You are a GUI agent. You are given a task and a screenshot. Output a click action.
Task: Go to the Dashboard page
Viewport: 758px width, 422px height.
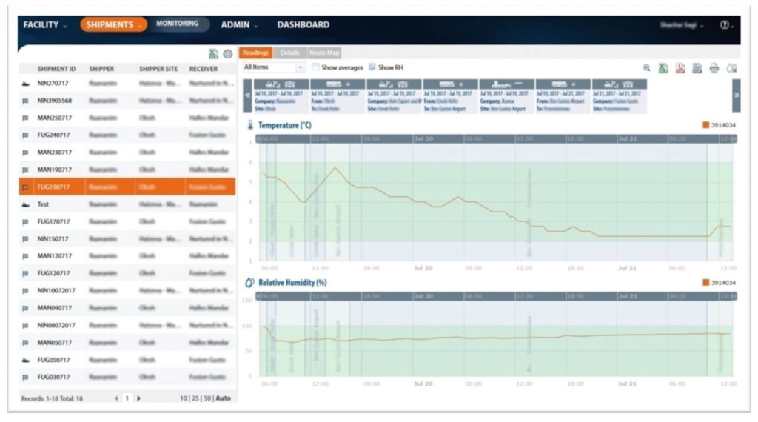303,25
